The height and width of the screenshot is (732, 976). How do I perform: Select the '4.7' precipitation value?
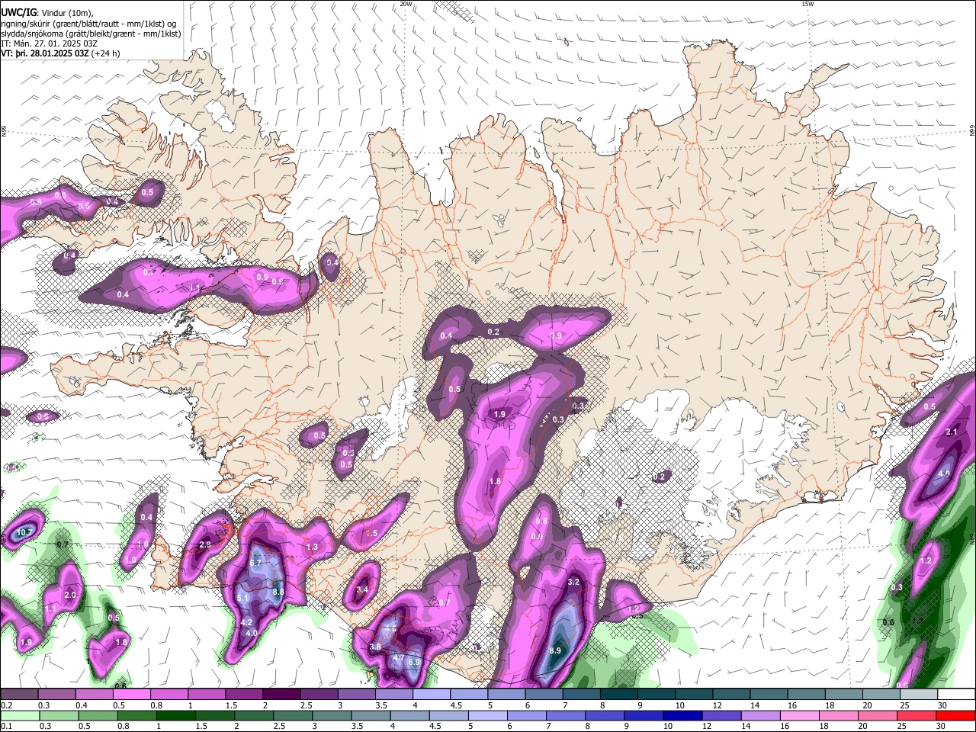[398, 657]
